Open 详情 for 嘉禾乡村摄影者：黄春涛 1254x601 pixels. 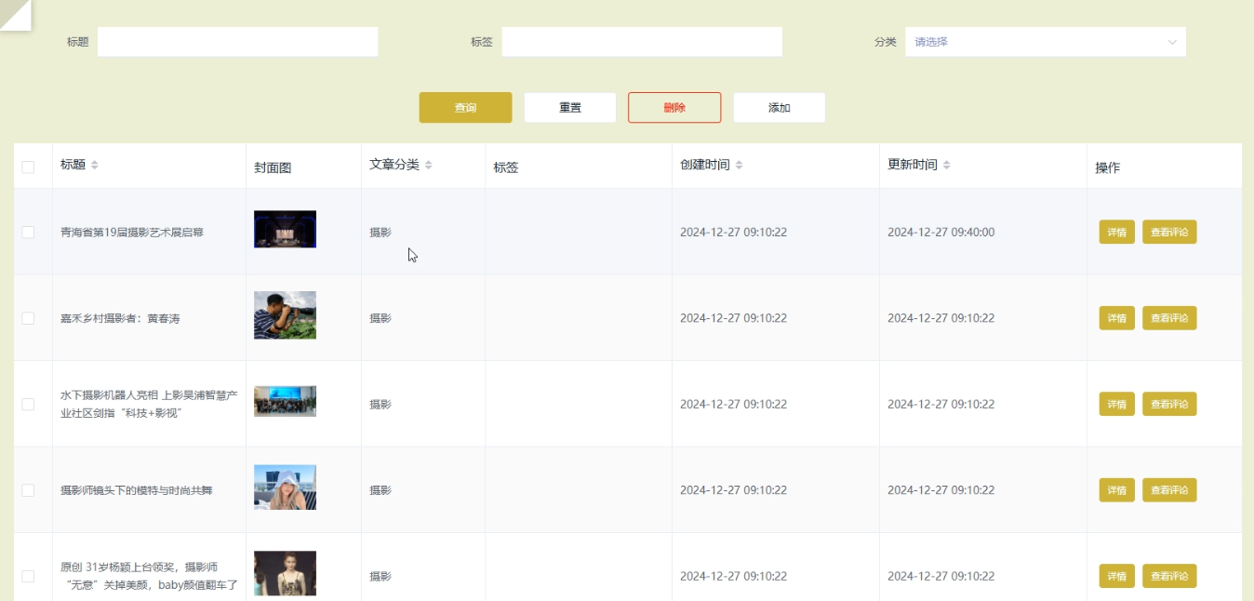pyautogui.click(x=1117, y=318)
